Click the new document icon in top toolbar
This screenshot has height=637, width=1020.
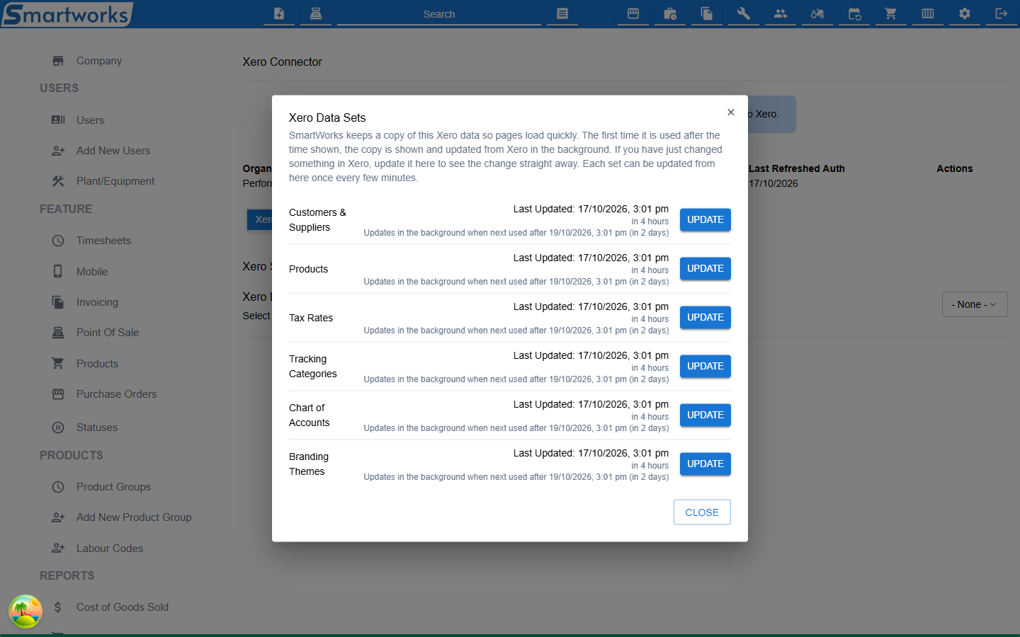279,13
